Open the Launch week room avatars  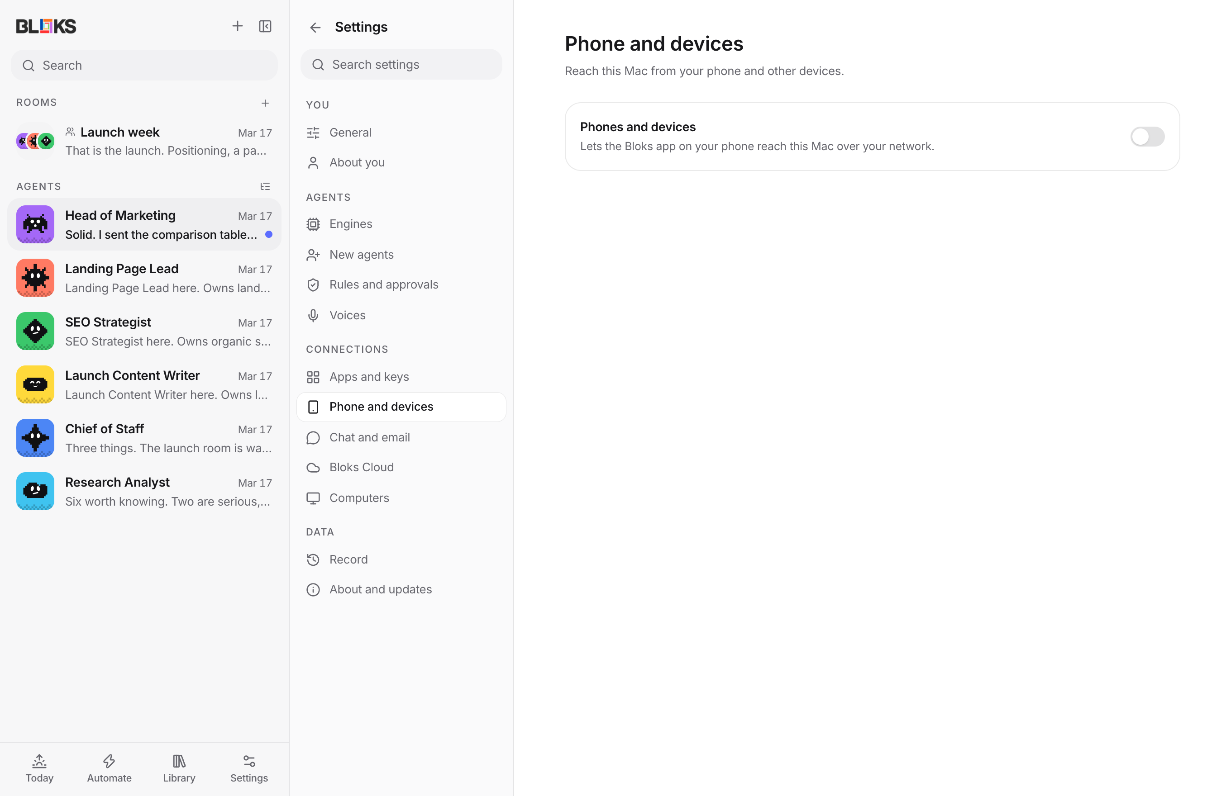(x=35, y=141)
